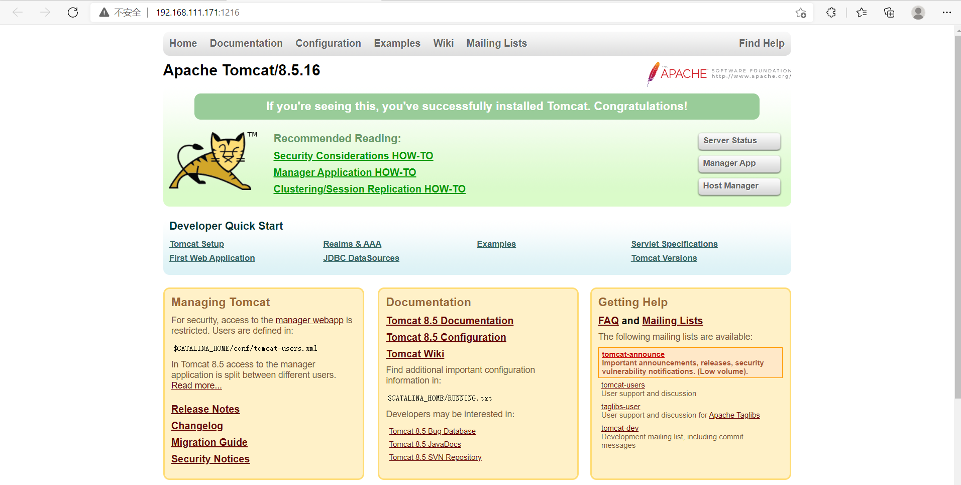Open the Security Notices link
The image size is (961, 485).
[x=210, y=459]
